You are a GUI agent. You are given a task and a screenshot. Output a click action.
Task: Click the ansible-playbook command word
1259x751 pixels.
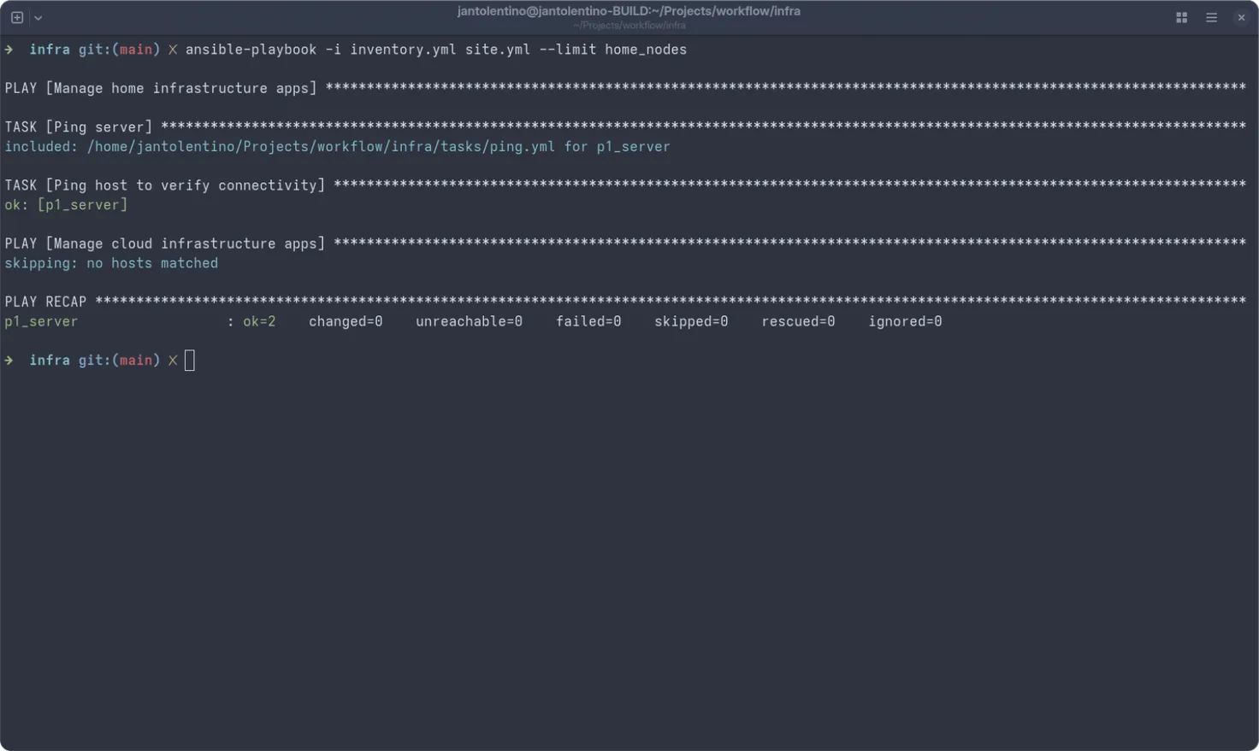coord(251,50)
